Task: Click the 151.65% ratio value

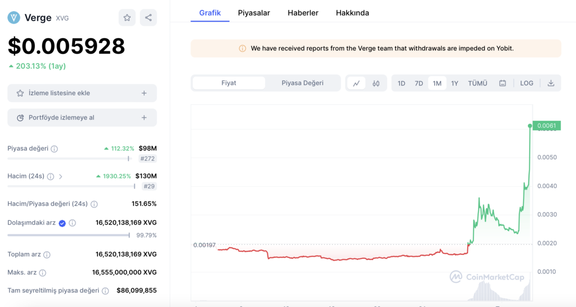Action: pos(144,204)
